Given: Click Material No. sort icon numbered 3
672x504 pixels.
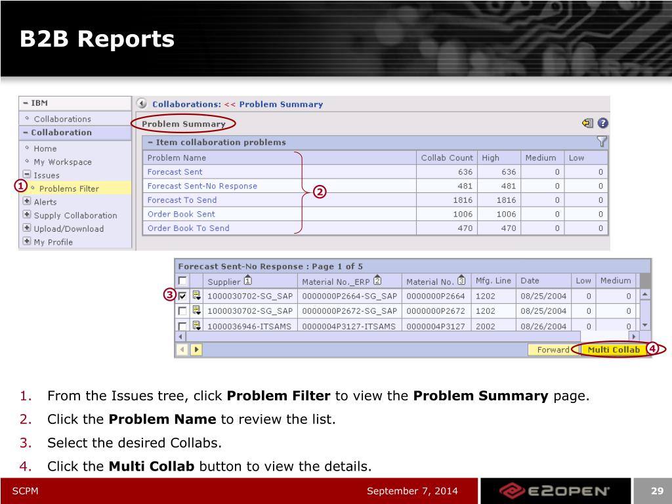Looking at the screenshot, I should coord(461,280).
